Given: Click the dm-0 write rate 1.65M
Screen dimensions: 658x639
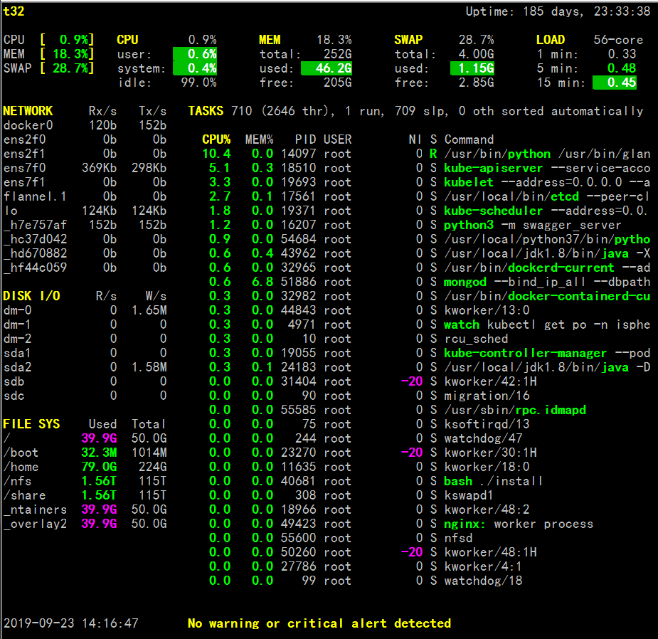Looking at the screenshot, I should click(149, 310).
